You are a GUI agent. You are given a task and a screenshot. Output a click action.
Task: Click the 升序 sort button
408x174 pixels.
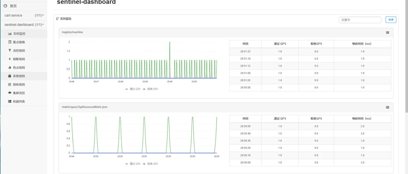coord(391,20)
